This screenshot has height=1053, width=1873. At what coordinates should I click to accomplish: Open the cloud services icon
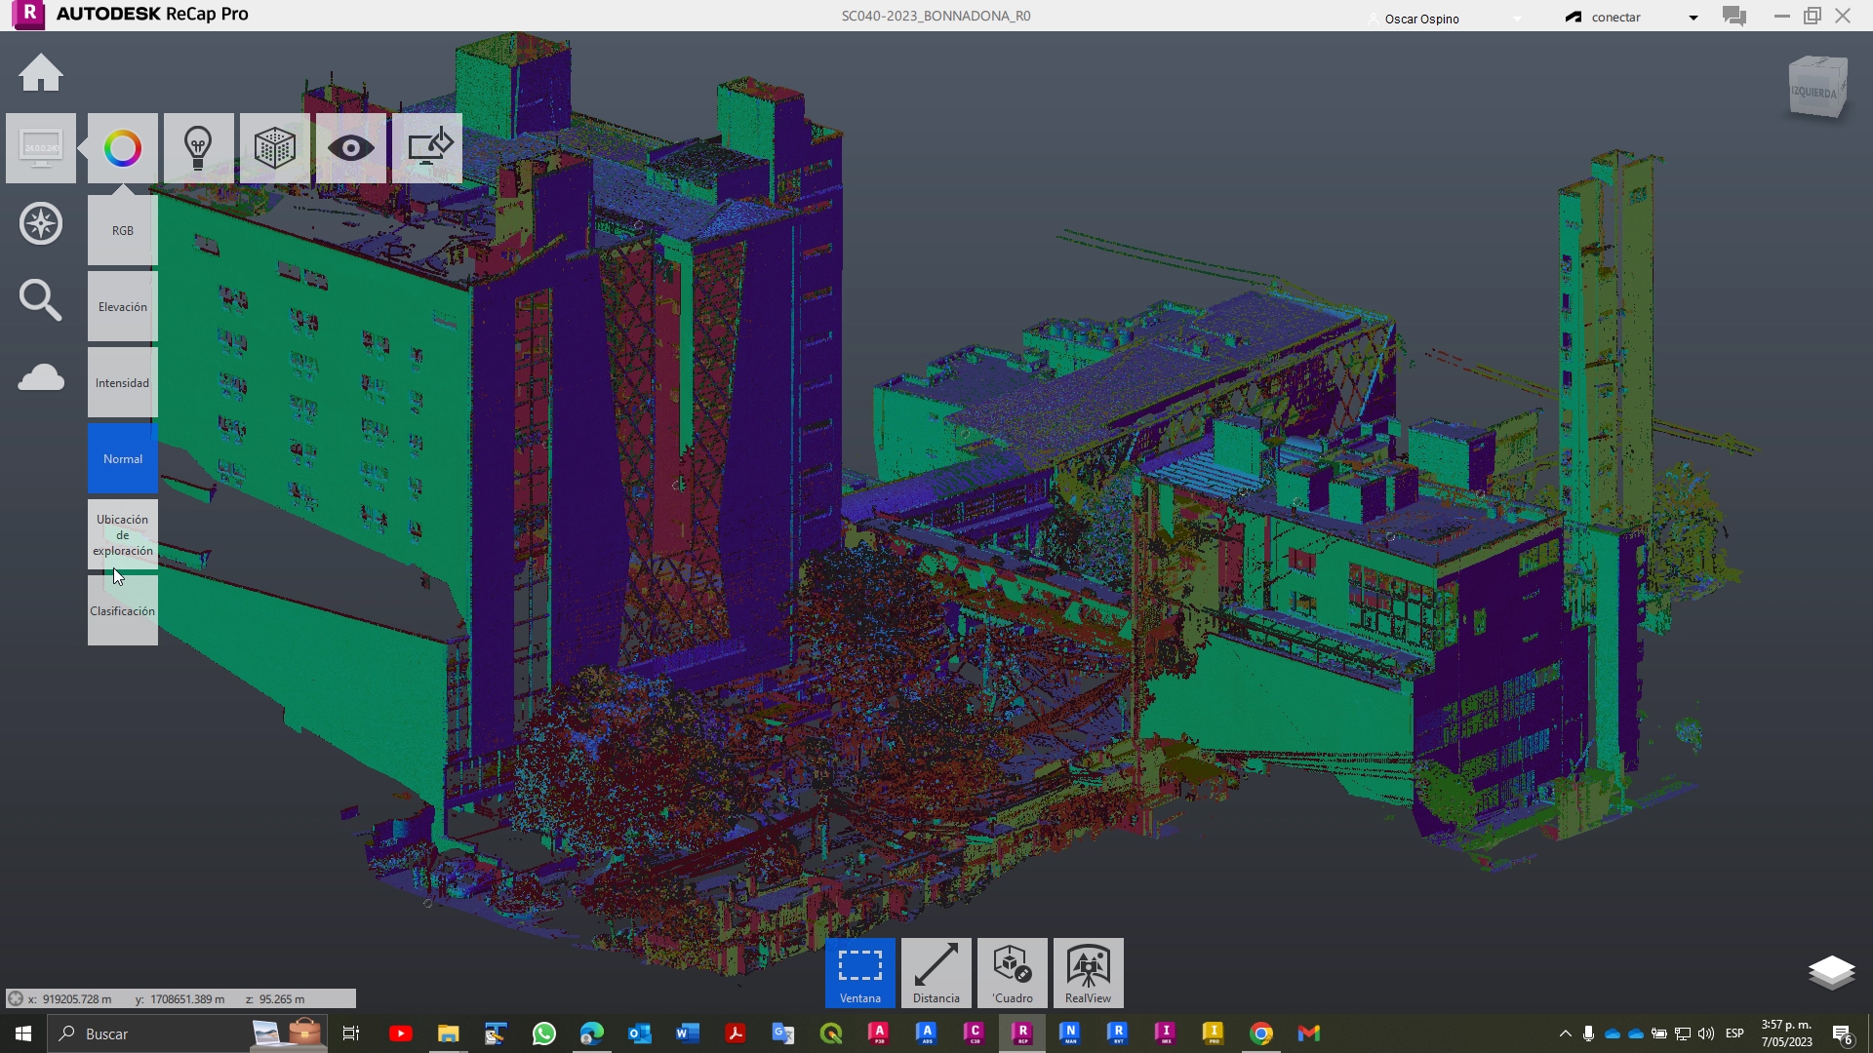(41, 377)
